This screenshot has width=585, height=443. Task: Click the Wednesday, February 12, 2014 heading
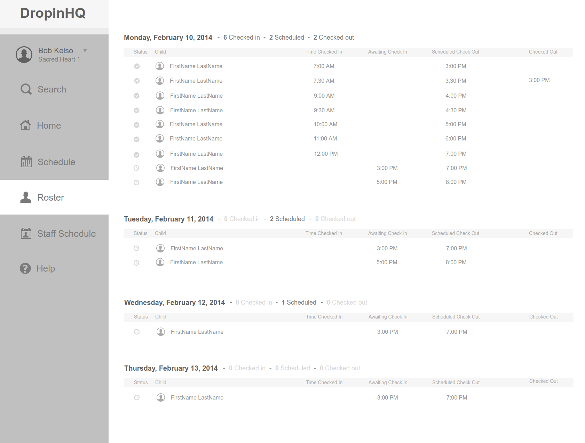pos(174,303)
